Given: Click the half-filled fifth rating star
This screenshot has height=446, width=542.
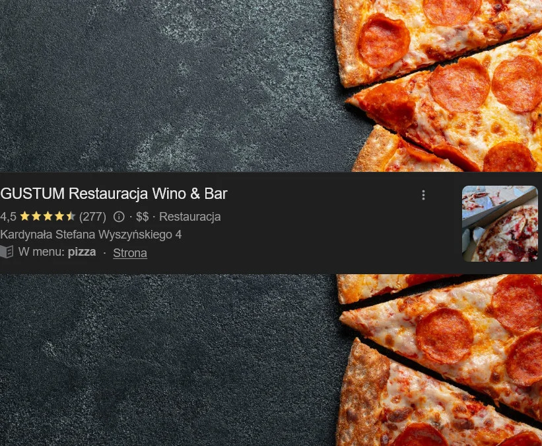Looking at the screenshot, I should pos(71,217).
